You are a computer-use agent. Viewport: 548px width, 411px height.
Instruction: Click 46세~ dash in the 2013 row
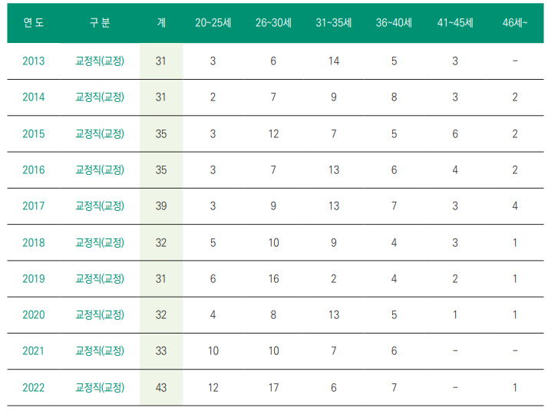(515, 61)
